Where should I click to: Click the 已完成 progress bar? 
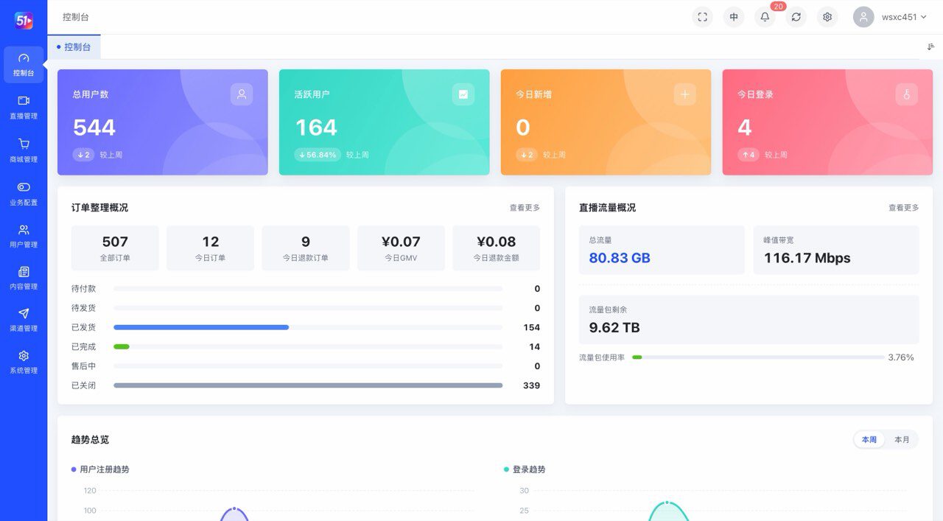(x=308, y=346)
